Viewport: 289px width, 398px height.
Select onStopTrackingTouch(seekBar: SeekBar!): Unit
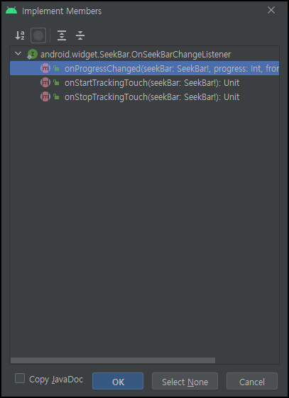pos(152,97)
